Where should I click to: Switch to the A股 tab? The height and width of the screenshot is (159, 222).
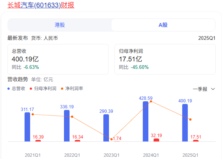coord(163,25)
